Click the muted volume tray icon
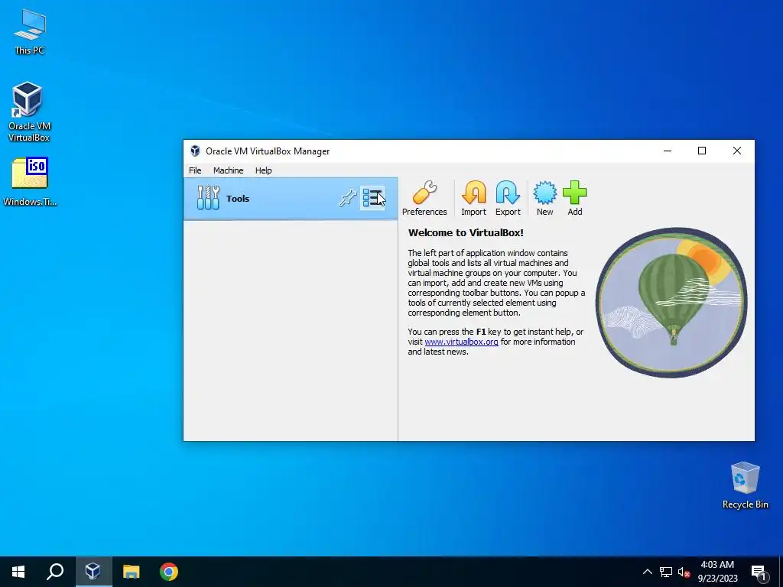Screen dimensions: 783x587 click(684, 572)
